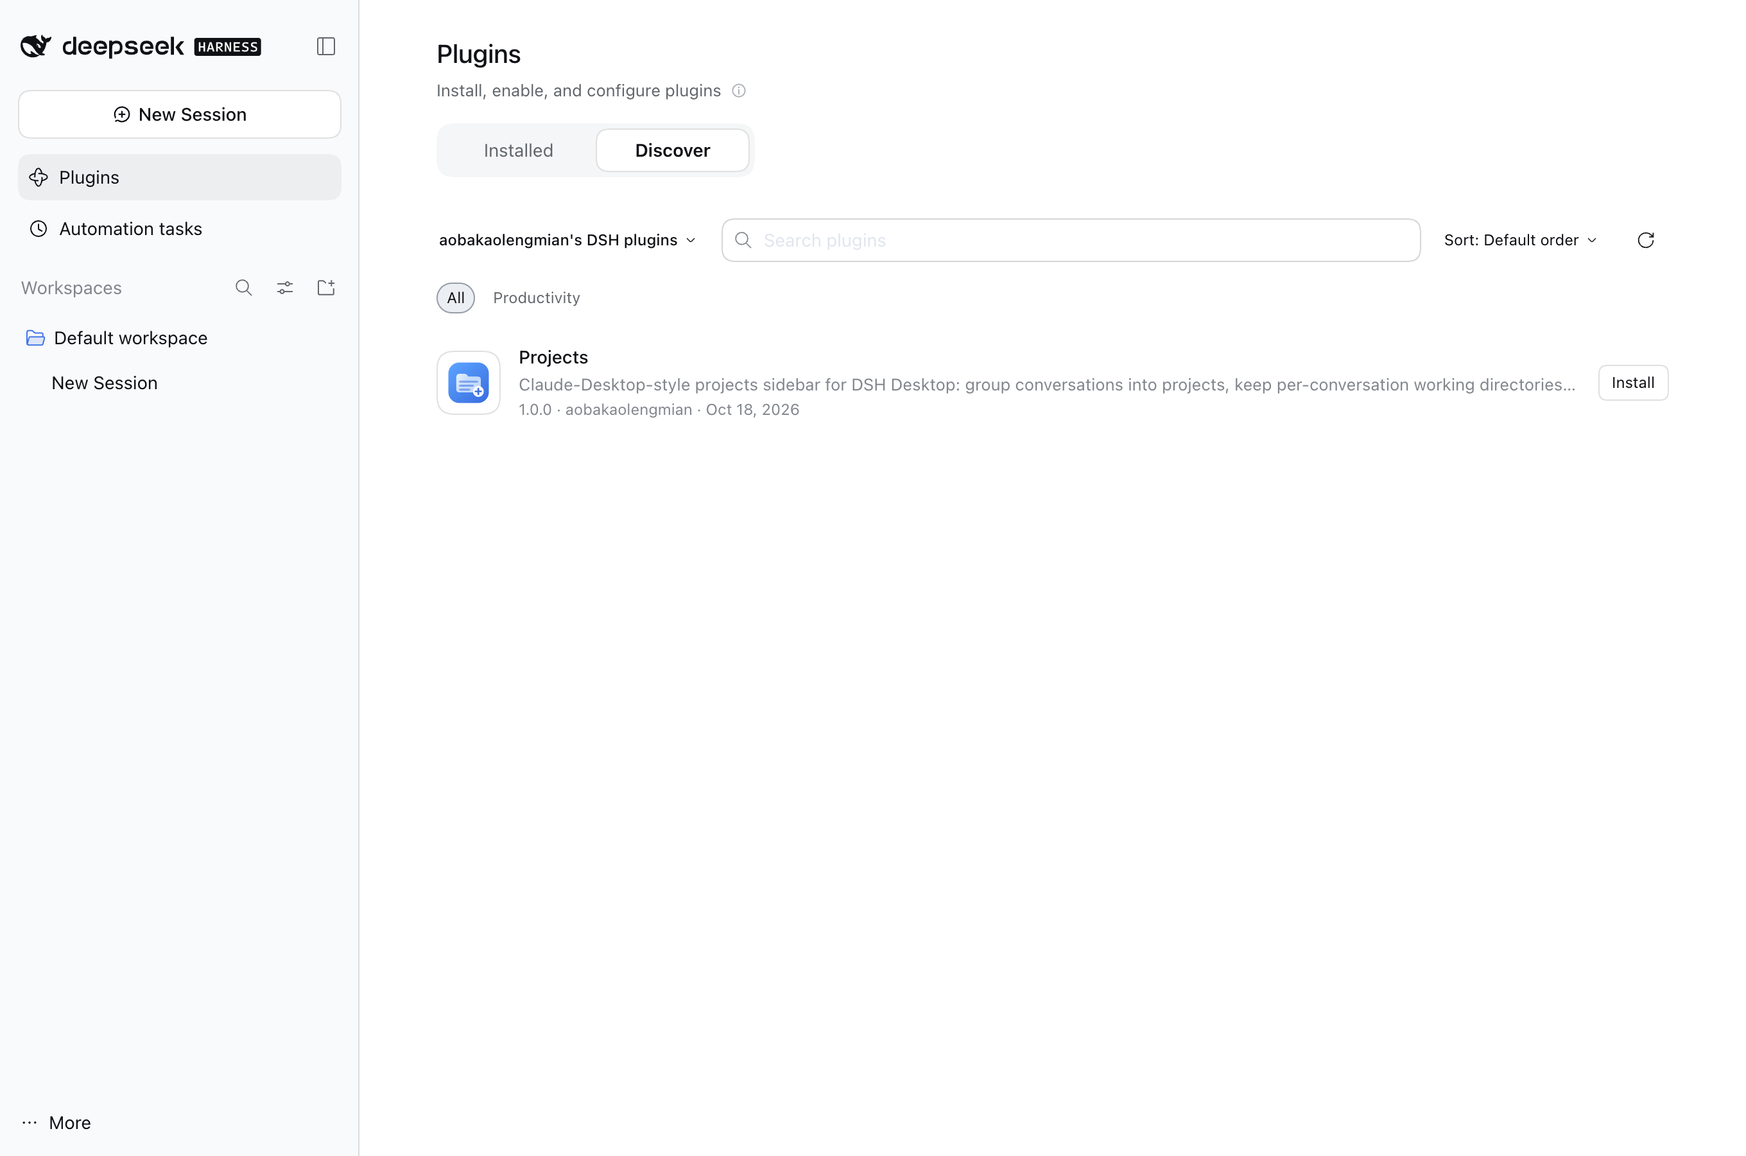Image resolution: width=1746 pixels, height=1156 pixels.
Task: Create a new workspace folder icon
Action: (x=325, y=288)
